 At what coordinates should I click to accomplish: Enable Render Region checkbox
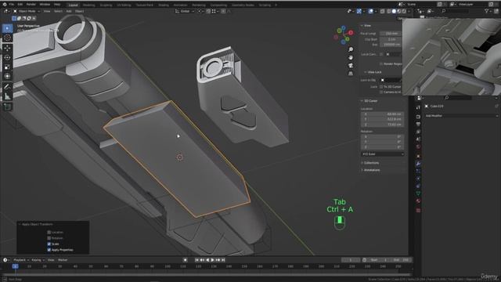coord(381,64)
